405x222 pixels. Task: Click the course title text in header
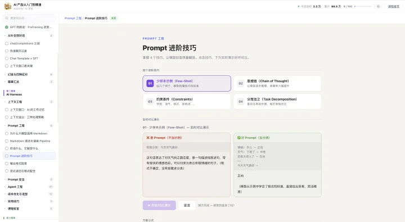tap(28, 4)
